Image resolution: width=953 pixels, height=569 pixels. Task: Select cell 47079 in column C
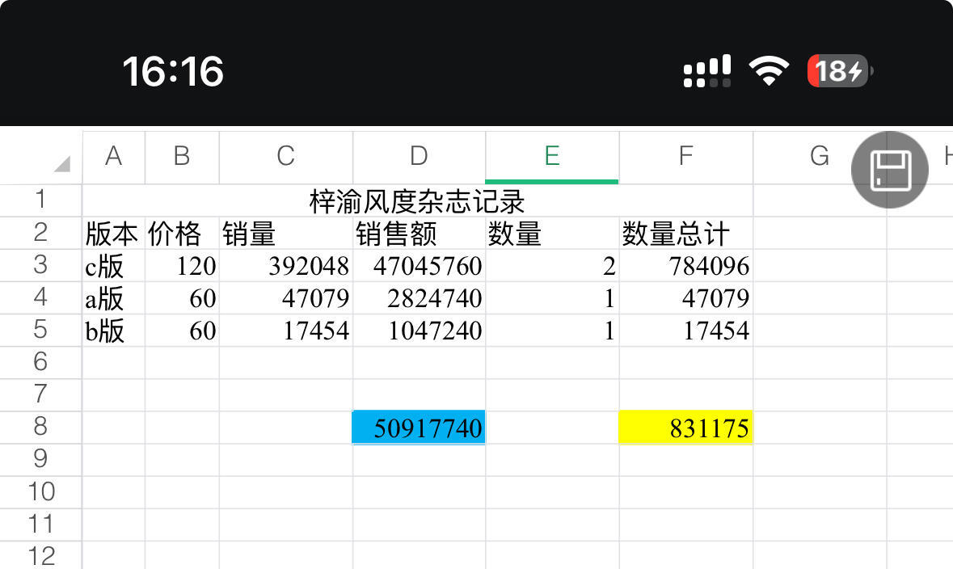[285, 297]
